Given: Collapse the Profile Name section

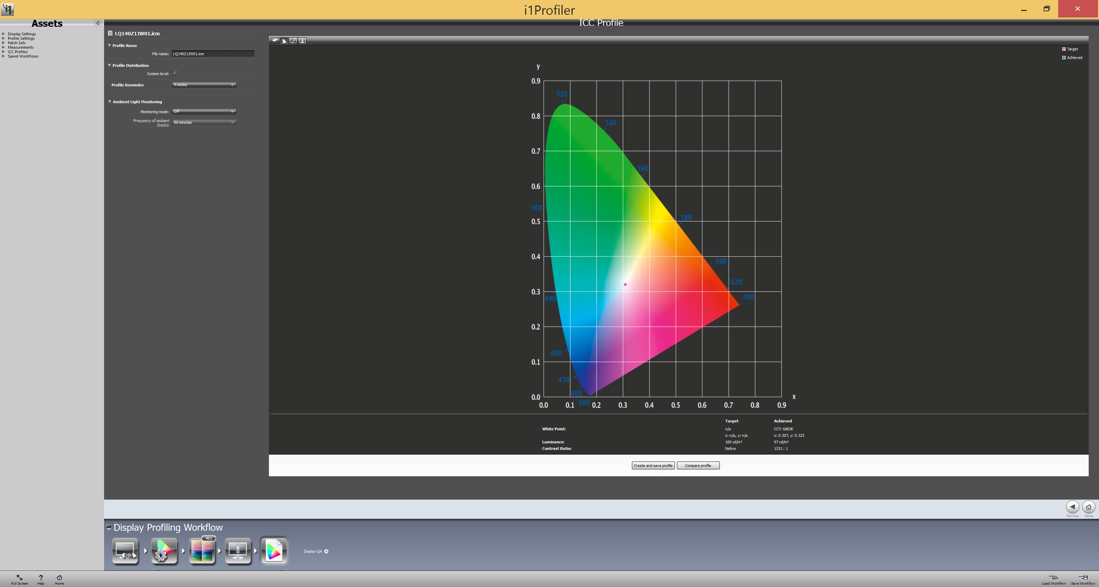Looking at the screenshot, I should [x=110, y=45].
